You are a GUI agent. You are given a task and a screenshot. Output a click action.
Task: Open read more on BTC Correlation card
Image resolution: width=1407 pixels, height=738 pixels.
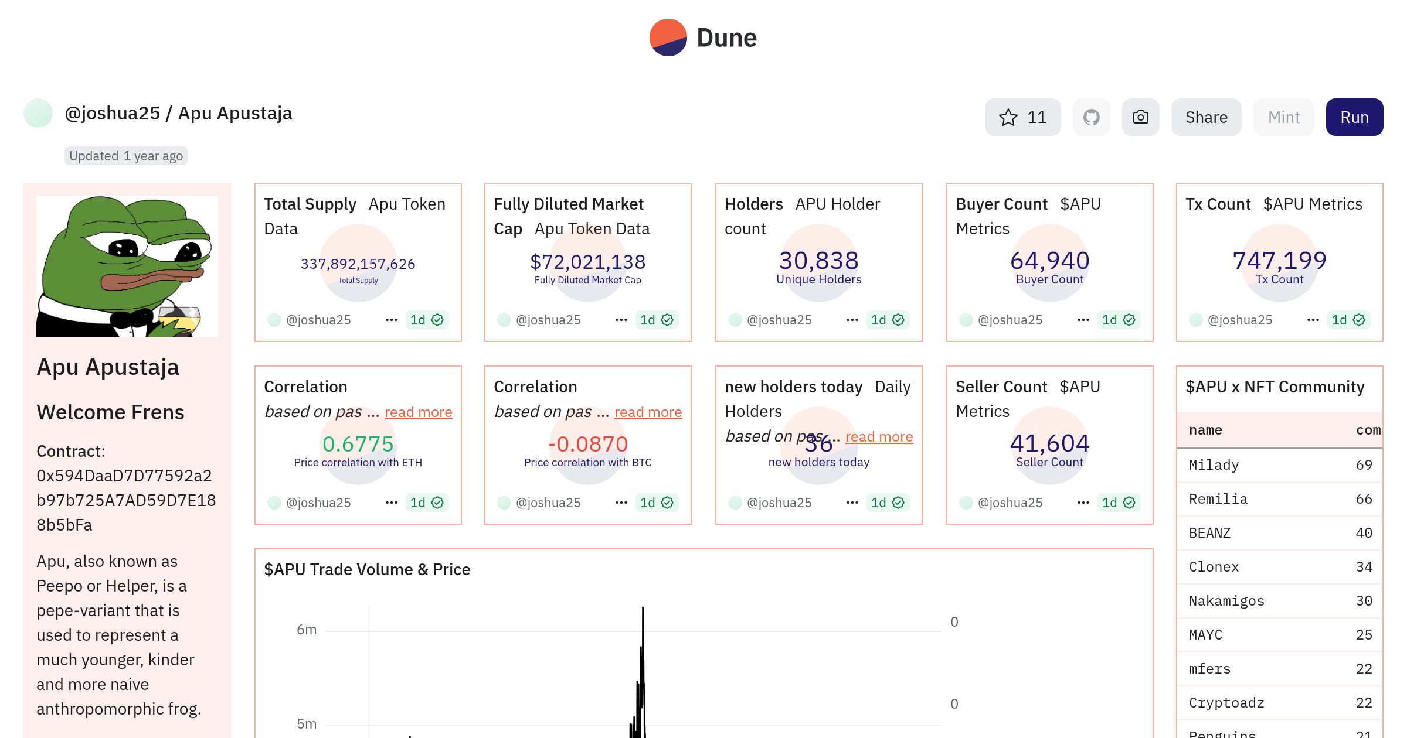(648, 412)
